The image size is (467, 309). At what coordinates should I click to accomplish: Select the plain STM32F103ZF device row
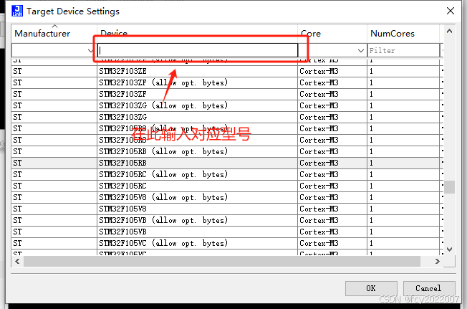[x=226, y=94]
